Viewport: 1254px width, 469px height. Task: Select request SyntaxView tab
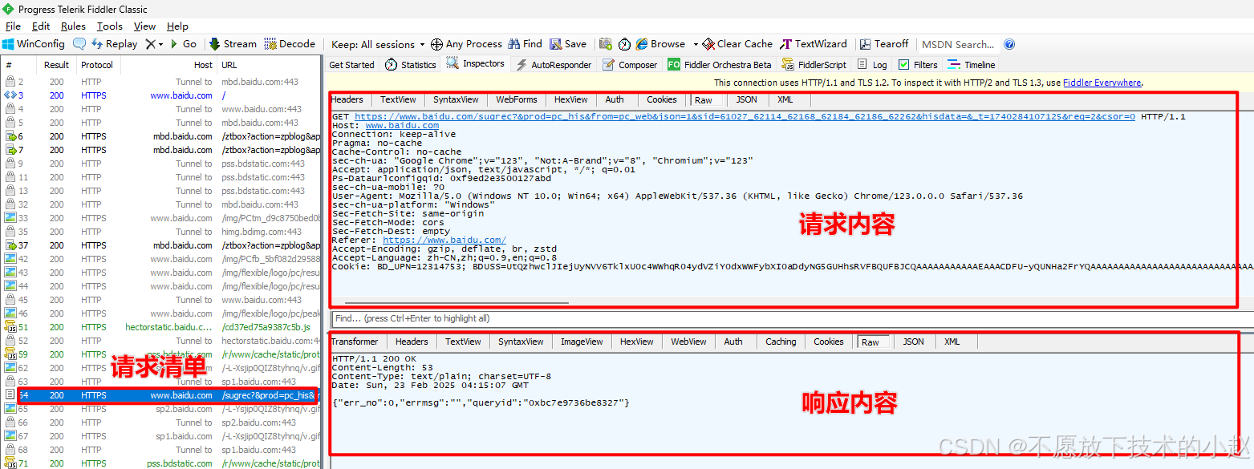tap(456, 99)
